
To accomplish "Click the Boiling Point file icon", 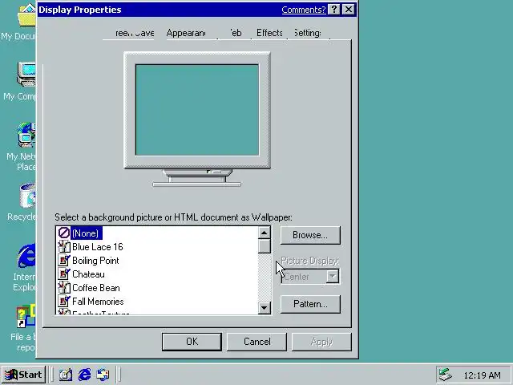I will pyautogui.click(x=64, y=260).
